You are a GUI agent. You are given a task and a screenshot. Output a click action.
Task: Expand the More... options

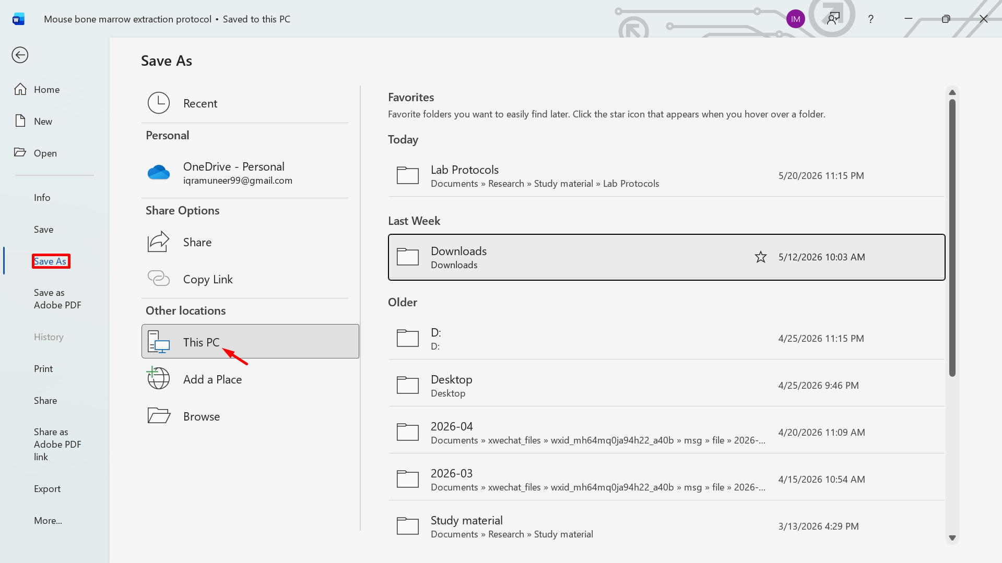pos(48,520)
